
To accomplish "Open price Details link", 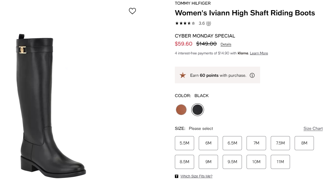I will (226, 44).
